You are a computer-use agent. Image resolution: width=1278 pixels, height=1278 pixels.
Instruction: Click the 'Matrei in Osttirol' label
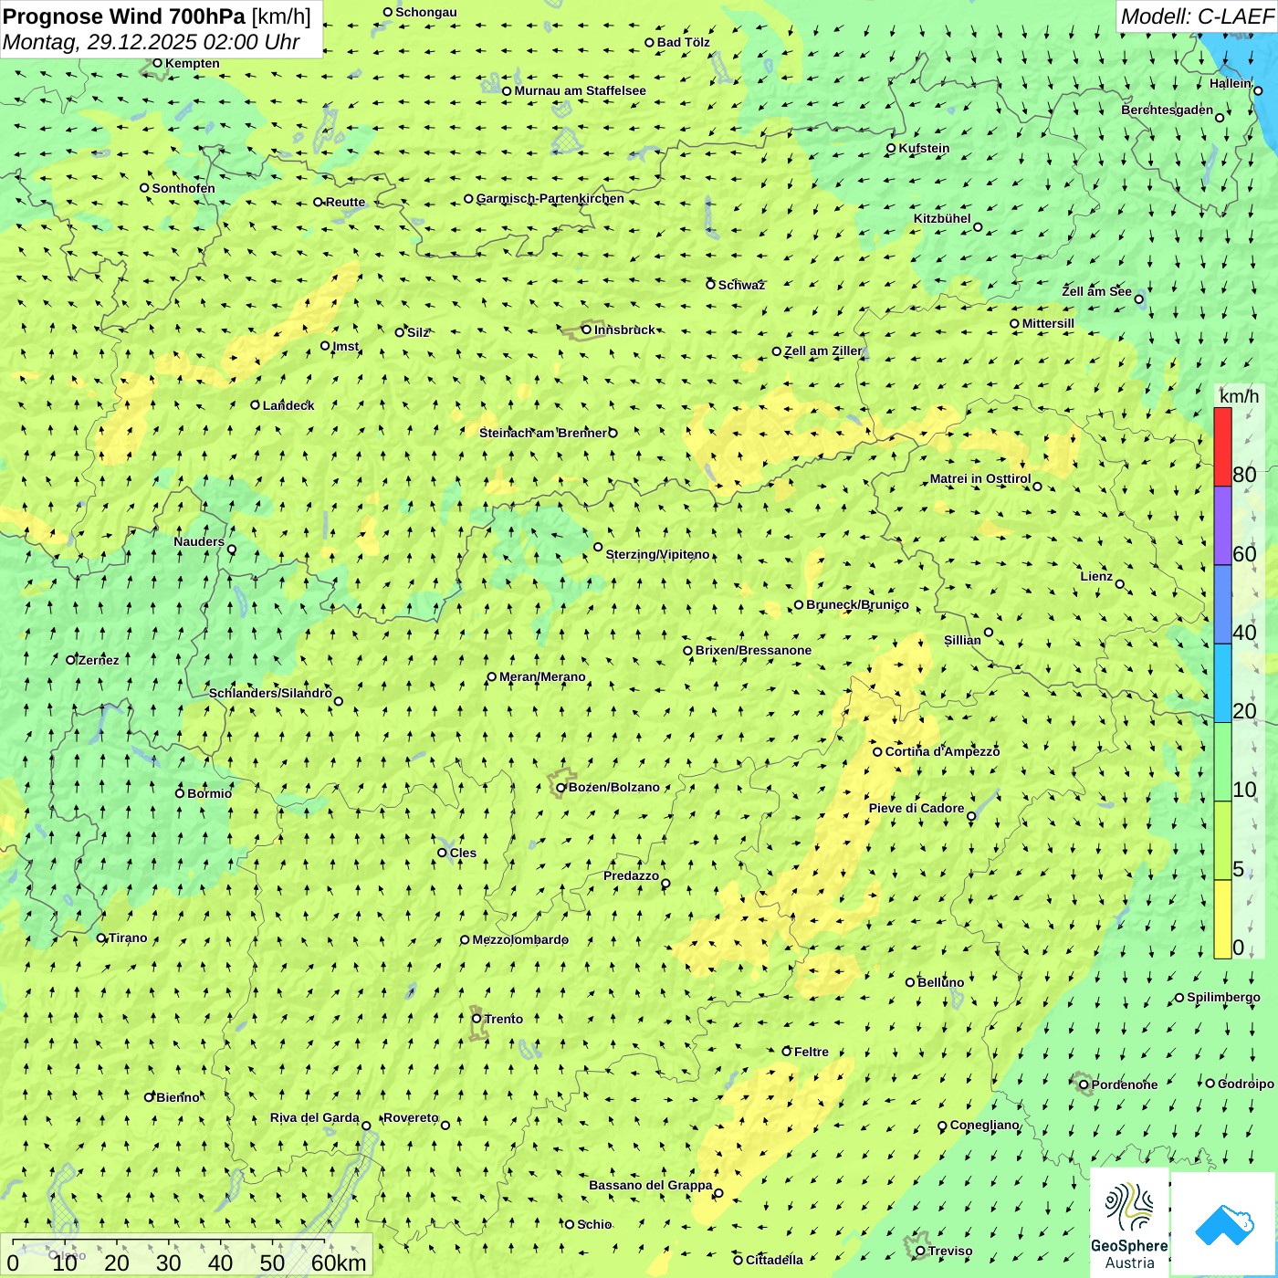pos(980,478)
